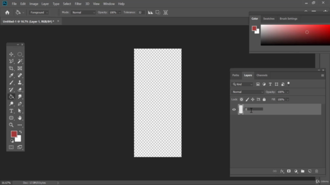Viewport: 330px width, 185px height.
Task: Open the Layers panel flyout menu
Action: pos(322,76)
